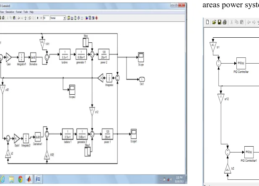This screenshot has width=259, height=186.
Task: Click the stop simulation button
Action: click(x=41, y=18)
